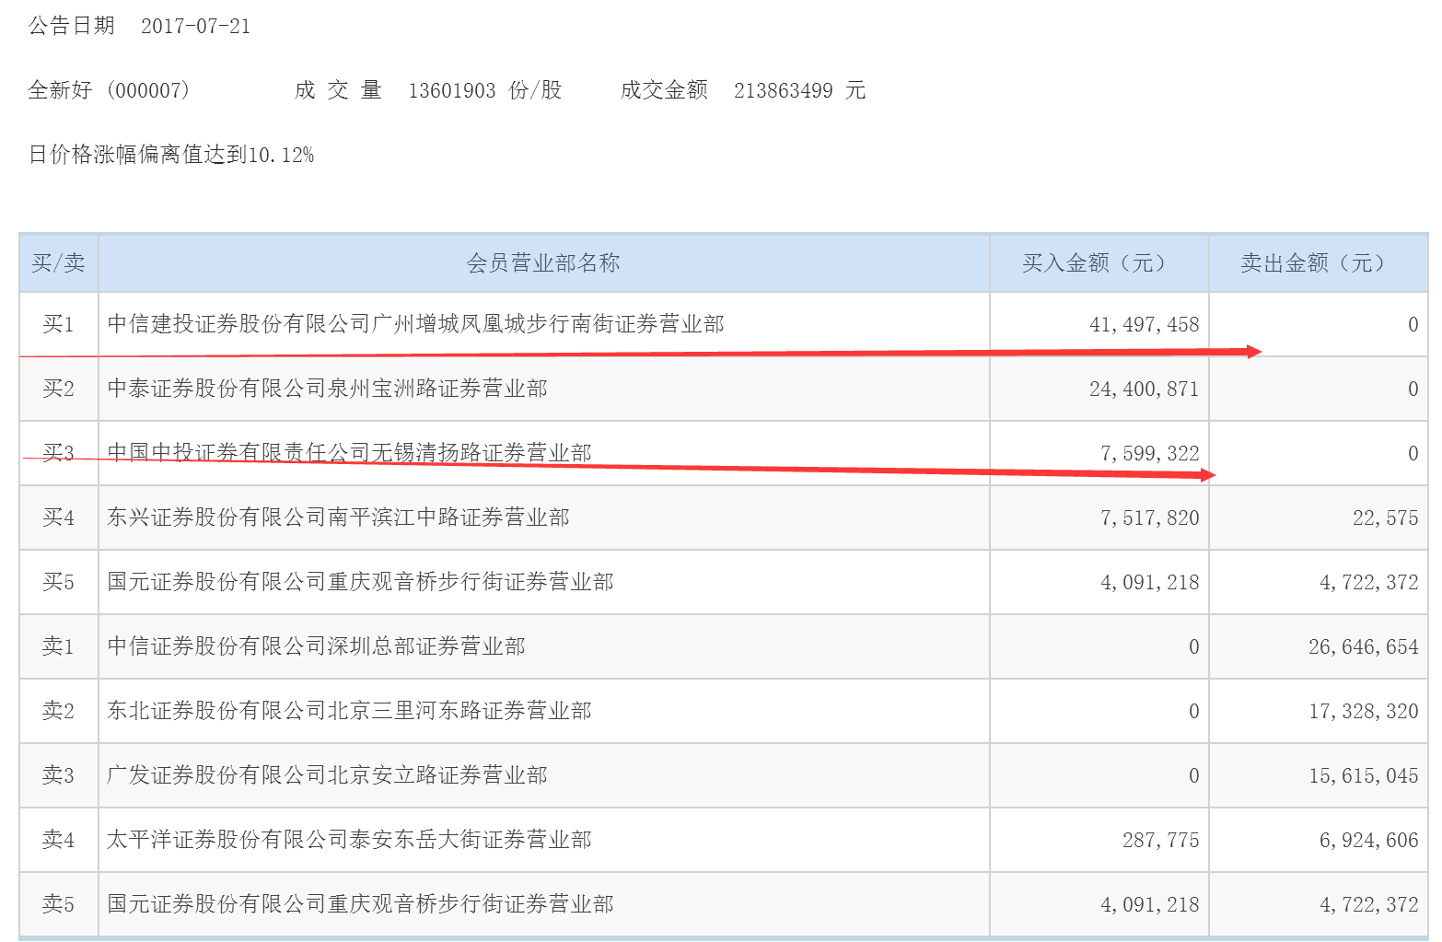Click 太平洋证券泰安东岳大街证券营业部
Screen dimensions: 1442x942
[x=350, y=840]
